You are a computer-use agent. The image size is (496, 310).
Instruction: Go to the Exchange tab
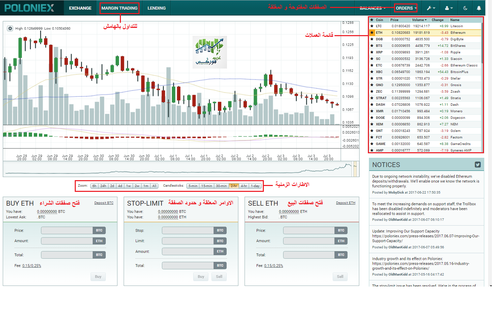pos(80,8)
